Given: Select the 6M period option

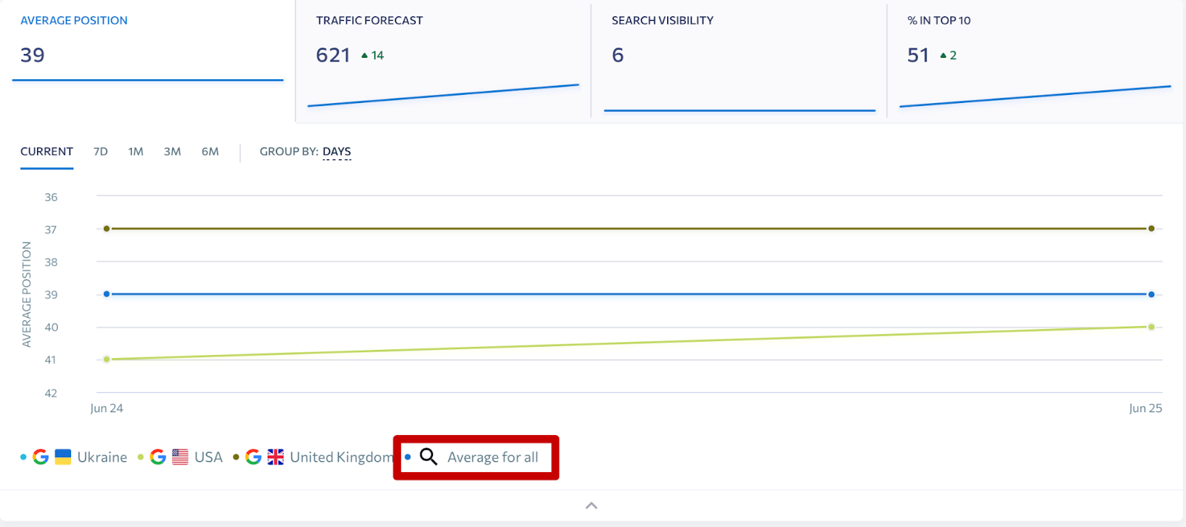Looking at the screenshot, I should [x=211, y=152].
